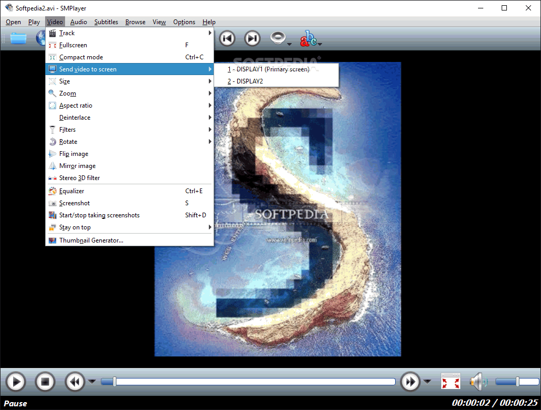Screen dimensions: 541x410
Task: Click the time display 00:00:02 / 00:00:25
Action: [x=495, y=403]
